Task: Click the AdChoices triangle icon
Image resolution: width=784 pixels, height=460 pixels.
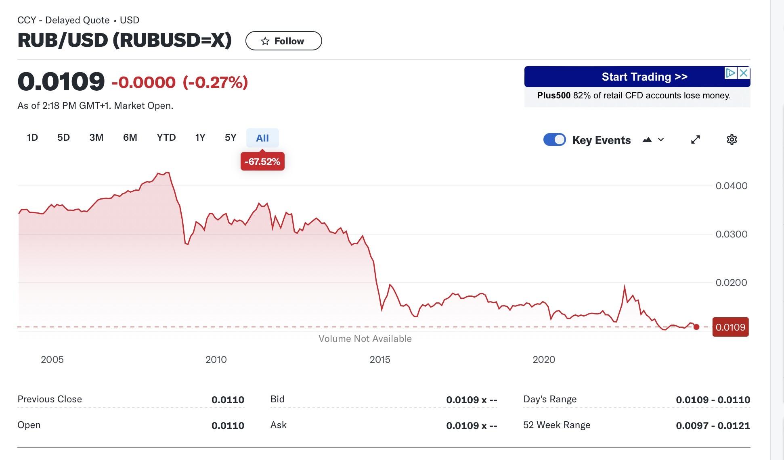Action: [730, 73]
